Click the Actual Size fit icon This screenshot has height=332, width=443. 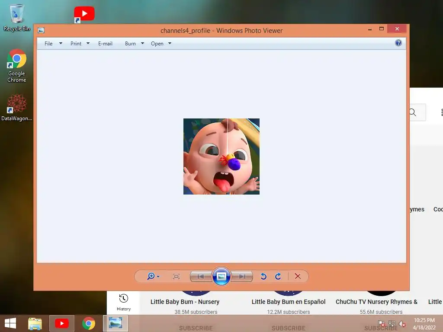[x=177, y=276]
